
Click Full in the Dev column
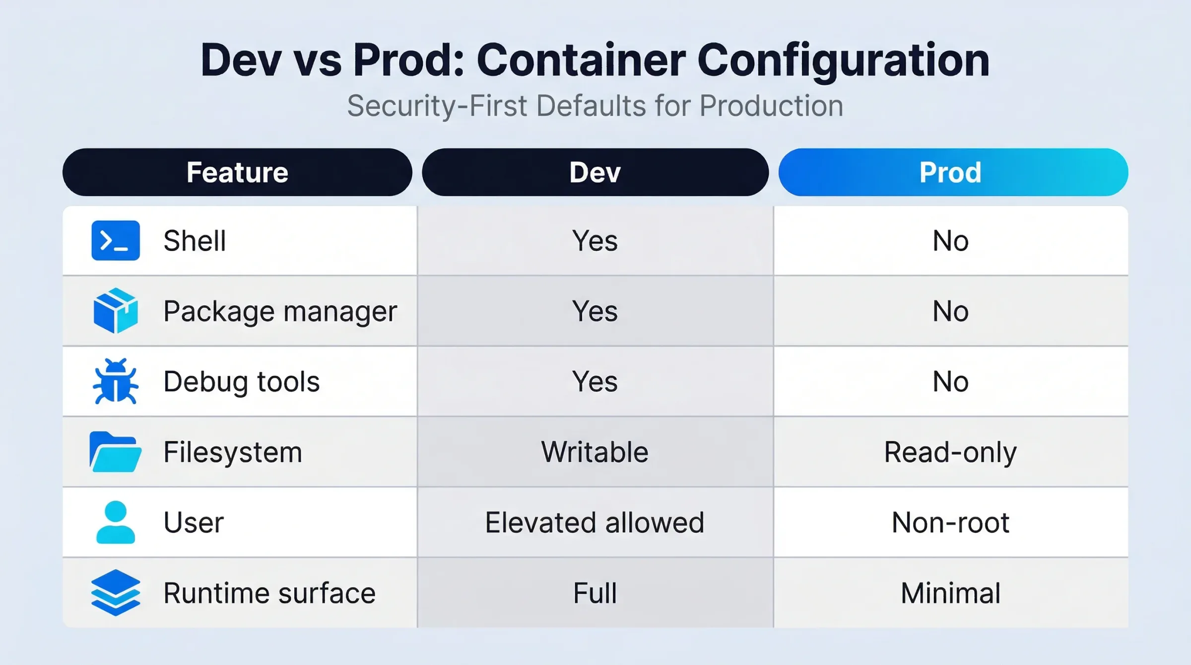click(x=595, y=593)
